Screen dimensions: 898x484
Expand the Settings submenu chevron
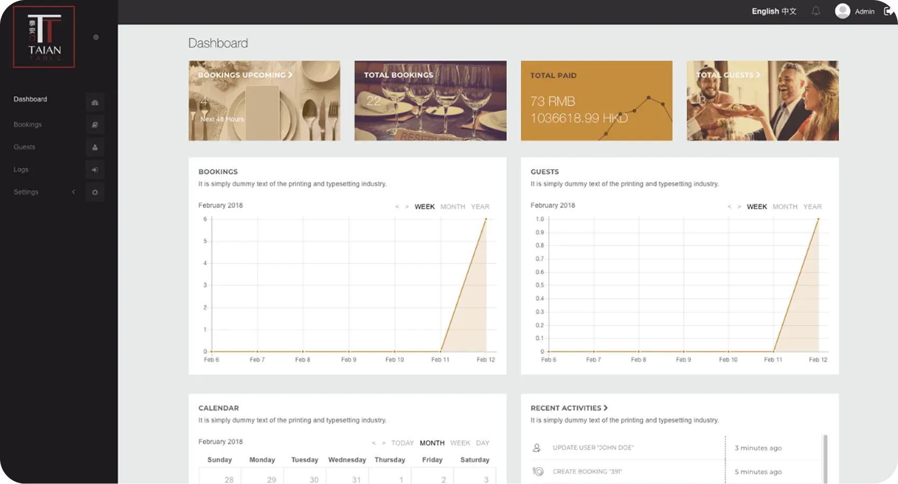click(74, 192)
